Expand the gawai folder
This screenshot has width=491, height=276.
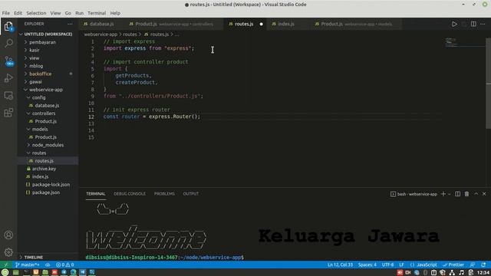coord(48,82)
